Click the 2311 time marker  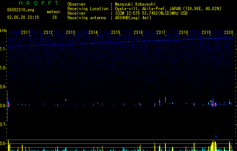click(x=26, y=32)
